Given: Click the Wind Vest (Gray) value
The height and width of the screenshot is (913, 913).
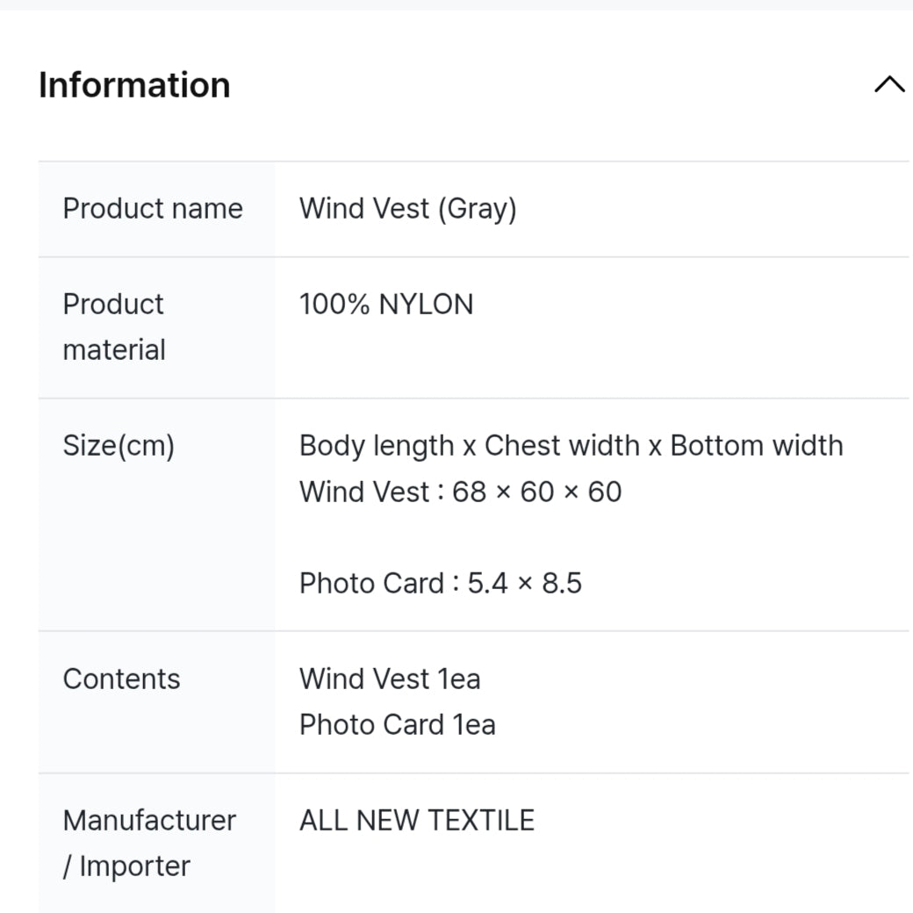Looking at the screenshot, I should point(407,208).
